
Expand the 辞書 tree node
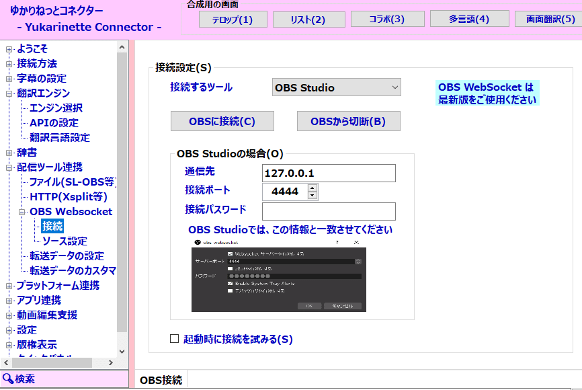pos(9,153)
